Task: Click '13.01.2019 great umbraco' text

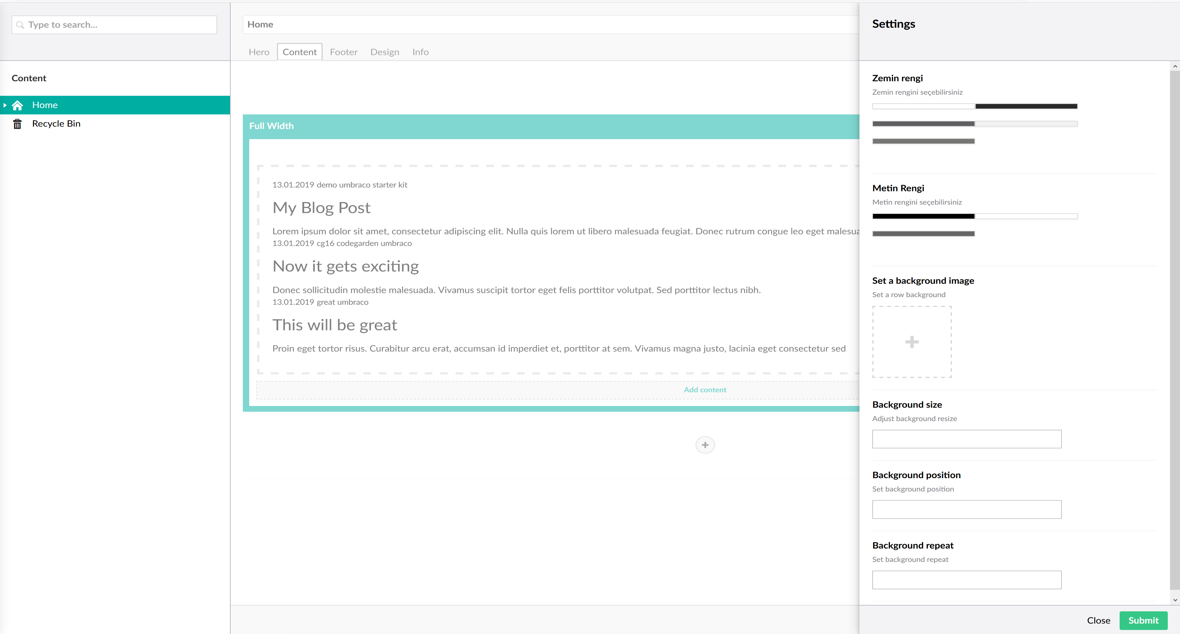Action: (321, 302)
